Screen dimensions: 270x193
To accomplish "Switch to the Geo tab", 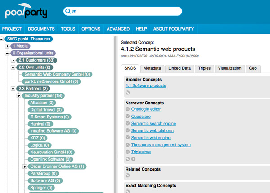I will click(x=253, y=68).
